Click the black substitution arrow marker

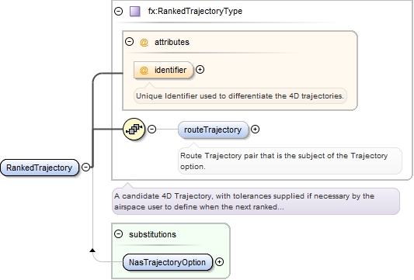pyautogui.click(x=92, y=250)
